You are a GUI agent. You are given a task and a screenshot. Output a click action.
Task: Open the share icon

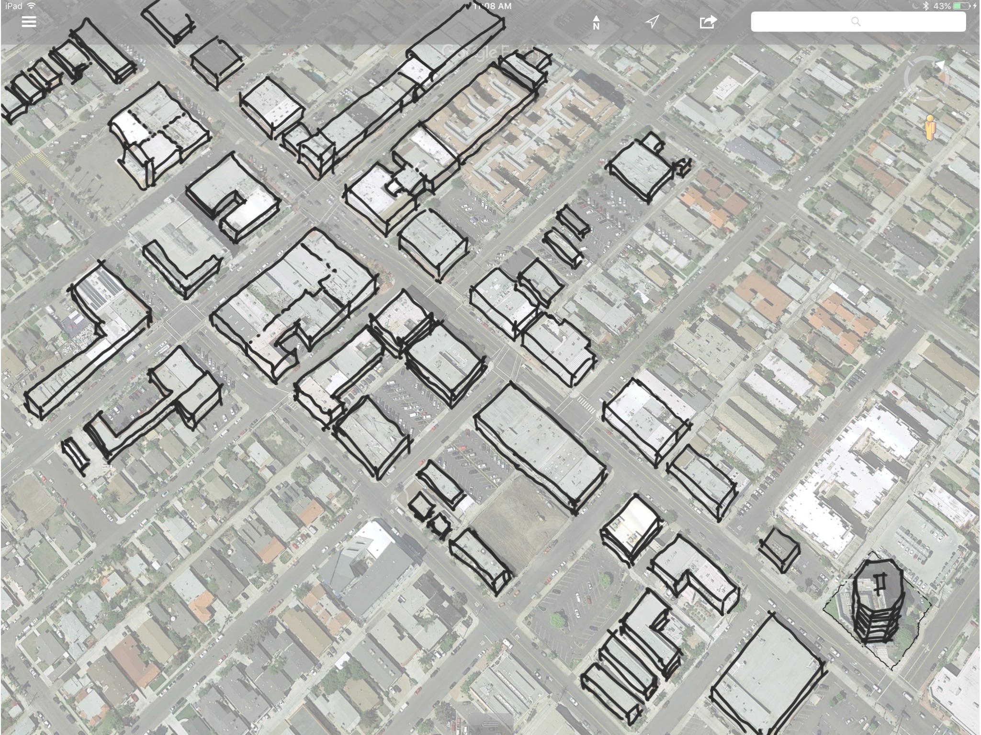click(708, 22)
